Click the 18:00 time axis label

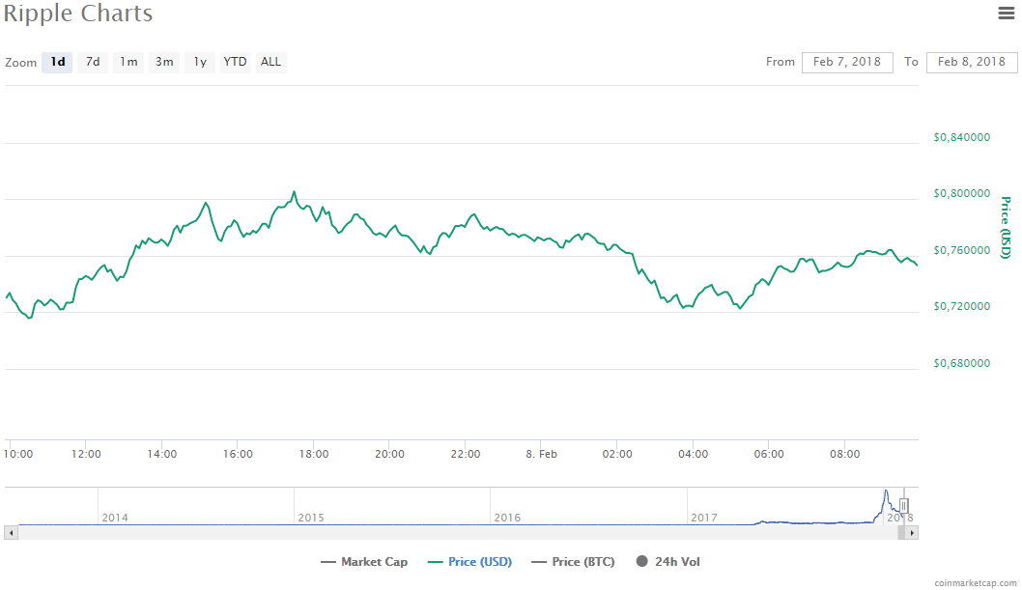coord(314,454)
